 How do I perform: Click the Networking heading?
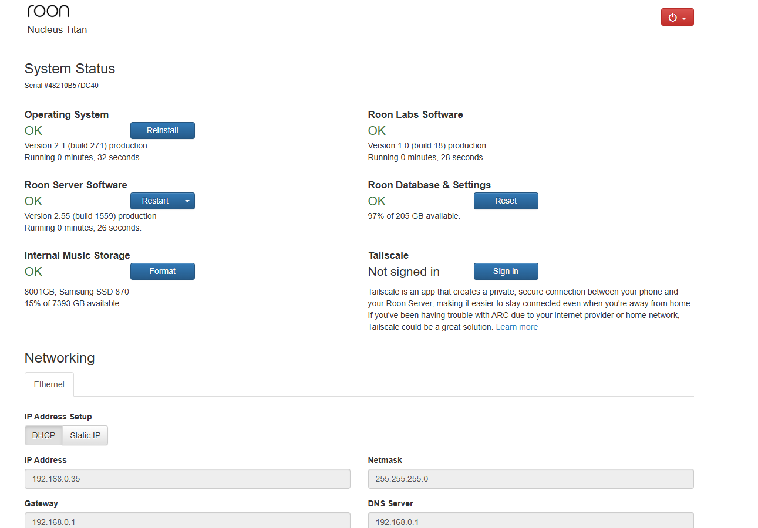(x=59, y=358)
